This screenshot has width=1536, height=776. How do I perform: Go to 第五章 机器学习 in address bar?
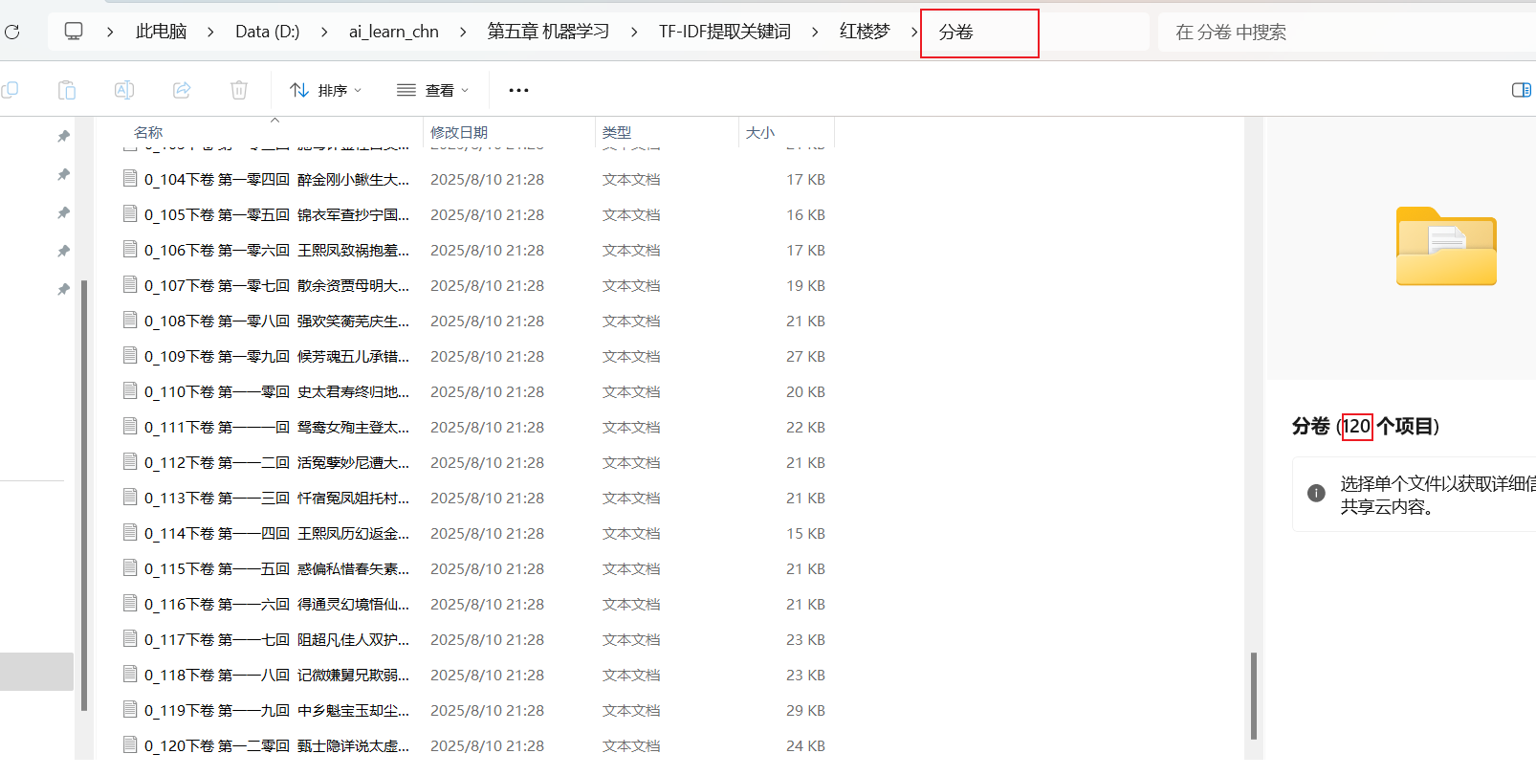tap(548, 32)
